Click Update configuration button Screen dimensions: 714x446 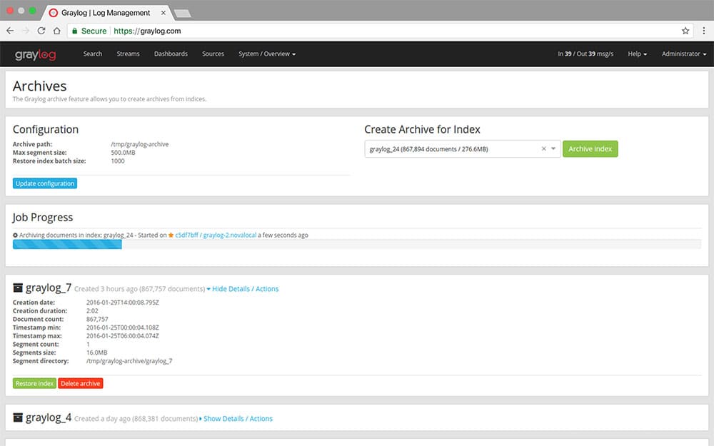tap(44, 183)
